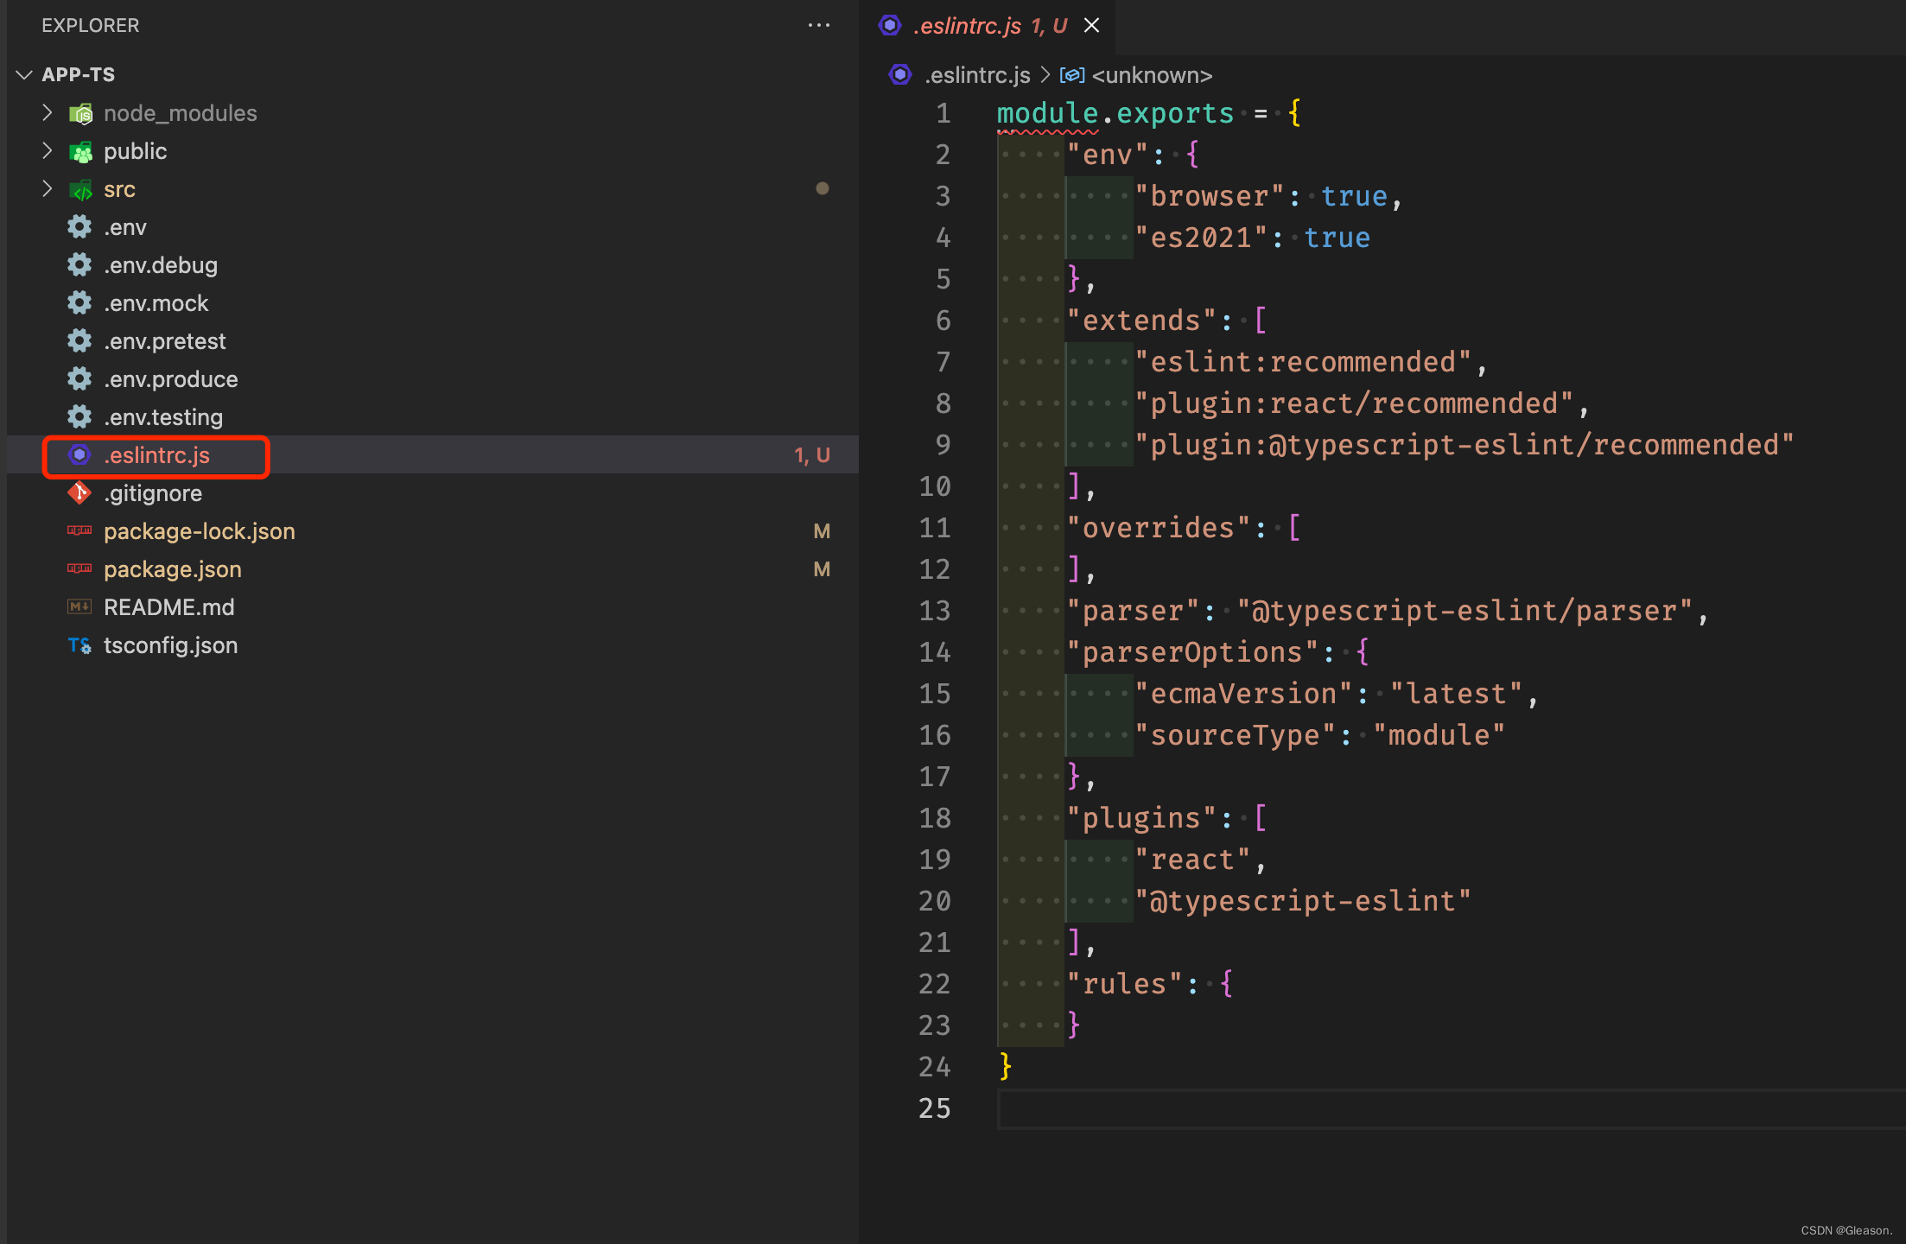1906x1244 pixels.
Task: Click the npm icon beside package.json
Action: click(x=79, y=568)
